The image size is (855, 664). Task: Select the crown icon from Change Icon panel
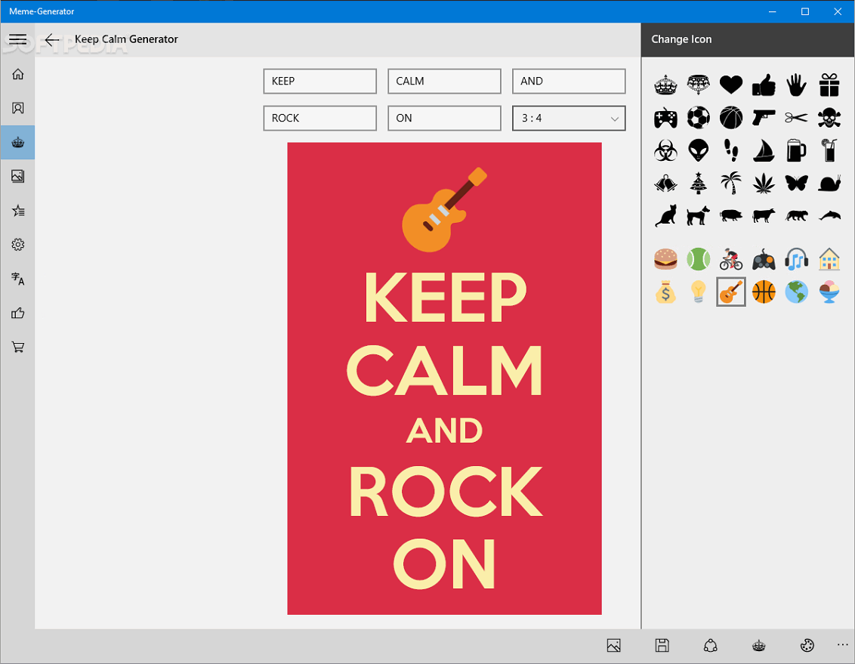pos(665,85)
